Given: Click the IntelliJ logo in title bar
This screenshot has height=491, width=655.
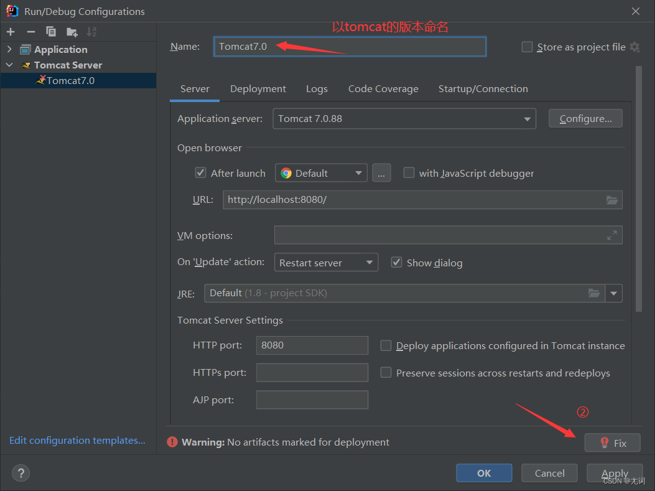Looking at the screenshot, I should [12, 11].
